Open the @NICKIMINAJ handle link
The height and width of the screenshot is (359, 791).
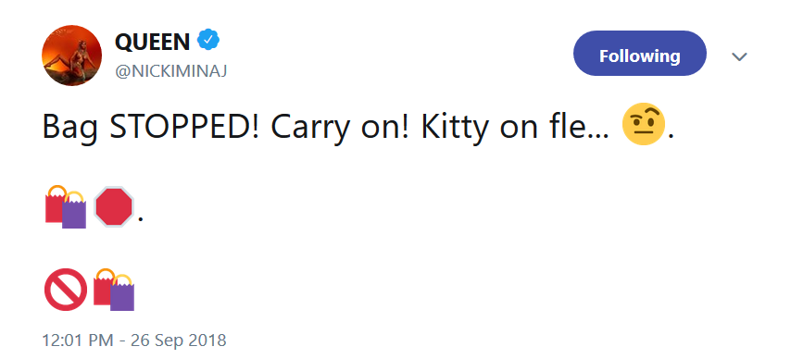click(171, 71)
